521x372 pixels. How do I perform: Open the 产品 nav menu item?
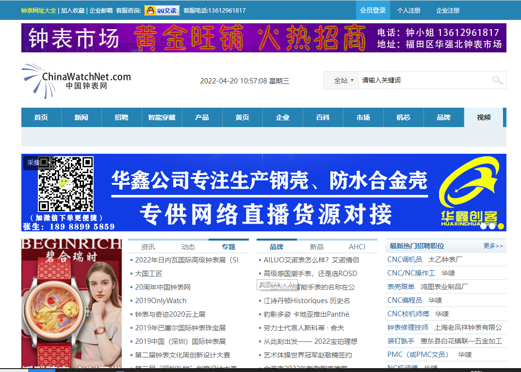(202, 117)
